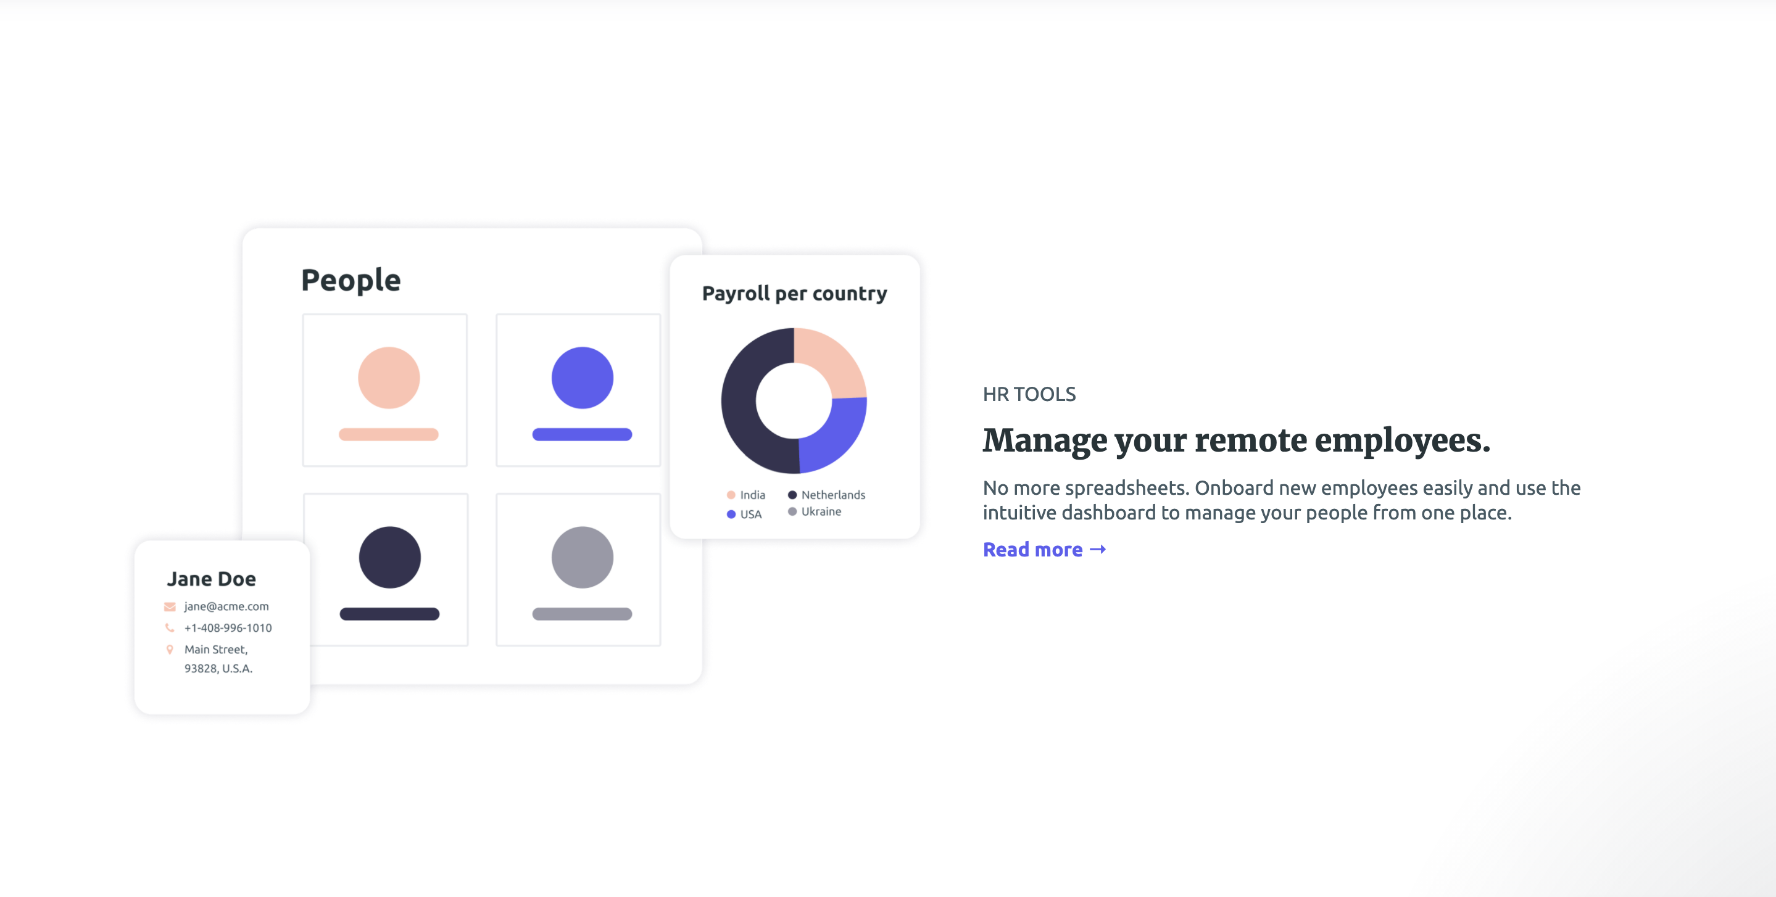Click the 'Ukraine' legend label
The height and width of the screenshot is (897, 1776).
coord(821,511)
